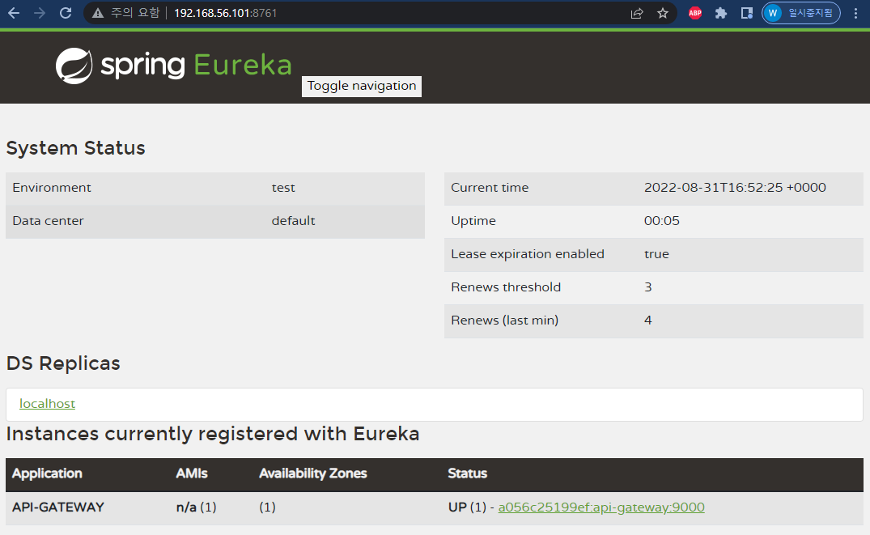
Task: Click the System Status heading
Action: (76, 148)
